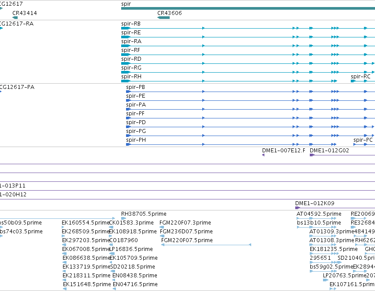375x291 pixels.
Task: Select the AT01309.3prime EST label
Action: pyautogui.click(x=331, y=232)
